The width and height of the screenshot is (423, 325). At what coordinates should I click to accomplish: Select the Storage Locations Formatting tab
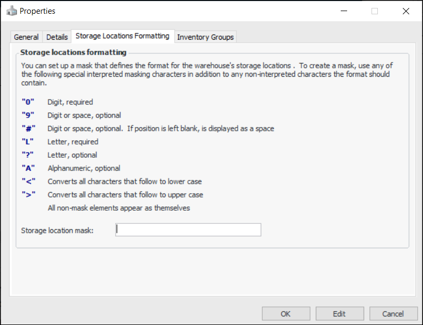122,36
